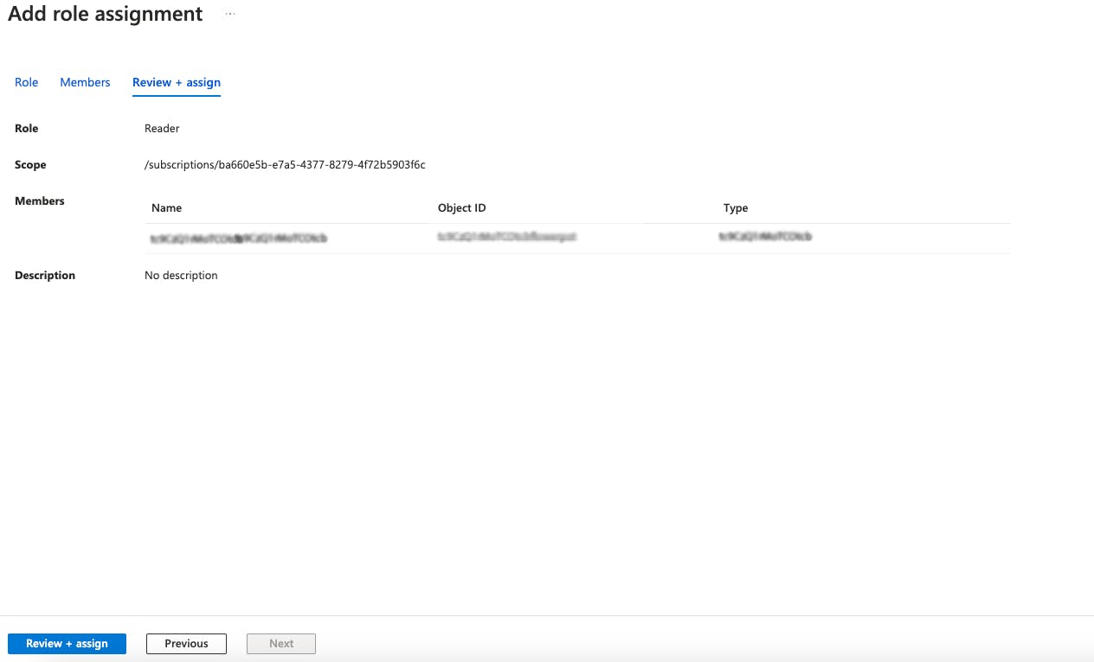1094x662 pixels.
Task: Click the member's Type value
Action: (x=764, y=237)
